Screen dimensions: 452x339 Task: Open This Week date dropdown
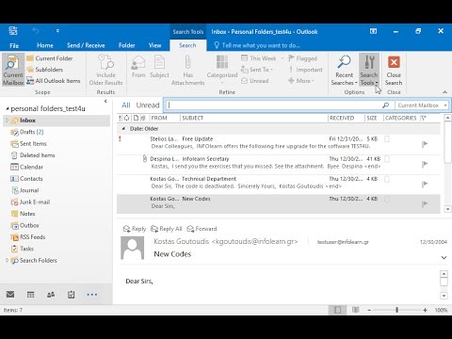(262, 58)
